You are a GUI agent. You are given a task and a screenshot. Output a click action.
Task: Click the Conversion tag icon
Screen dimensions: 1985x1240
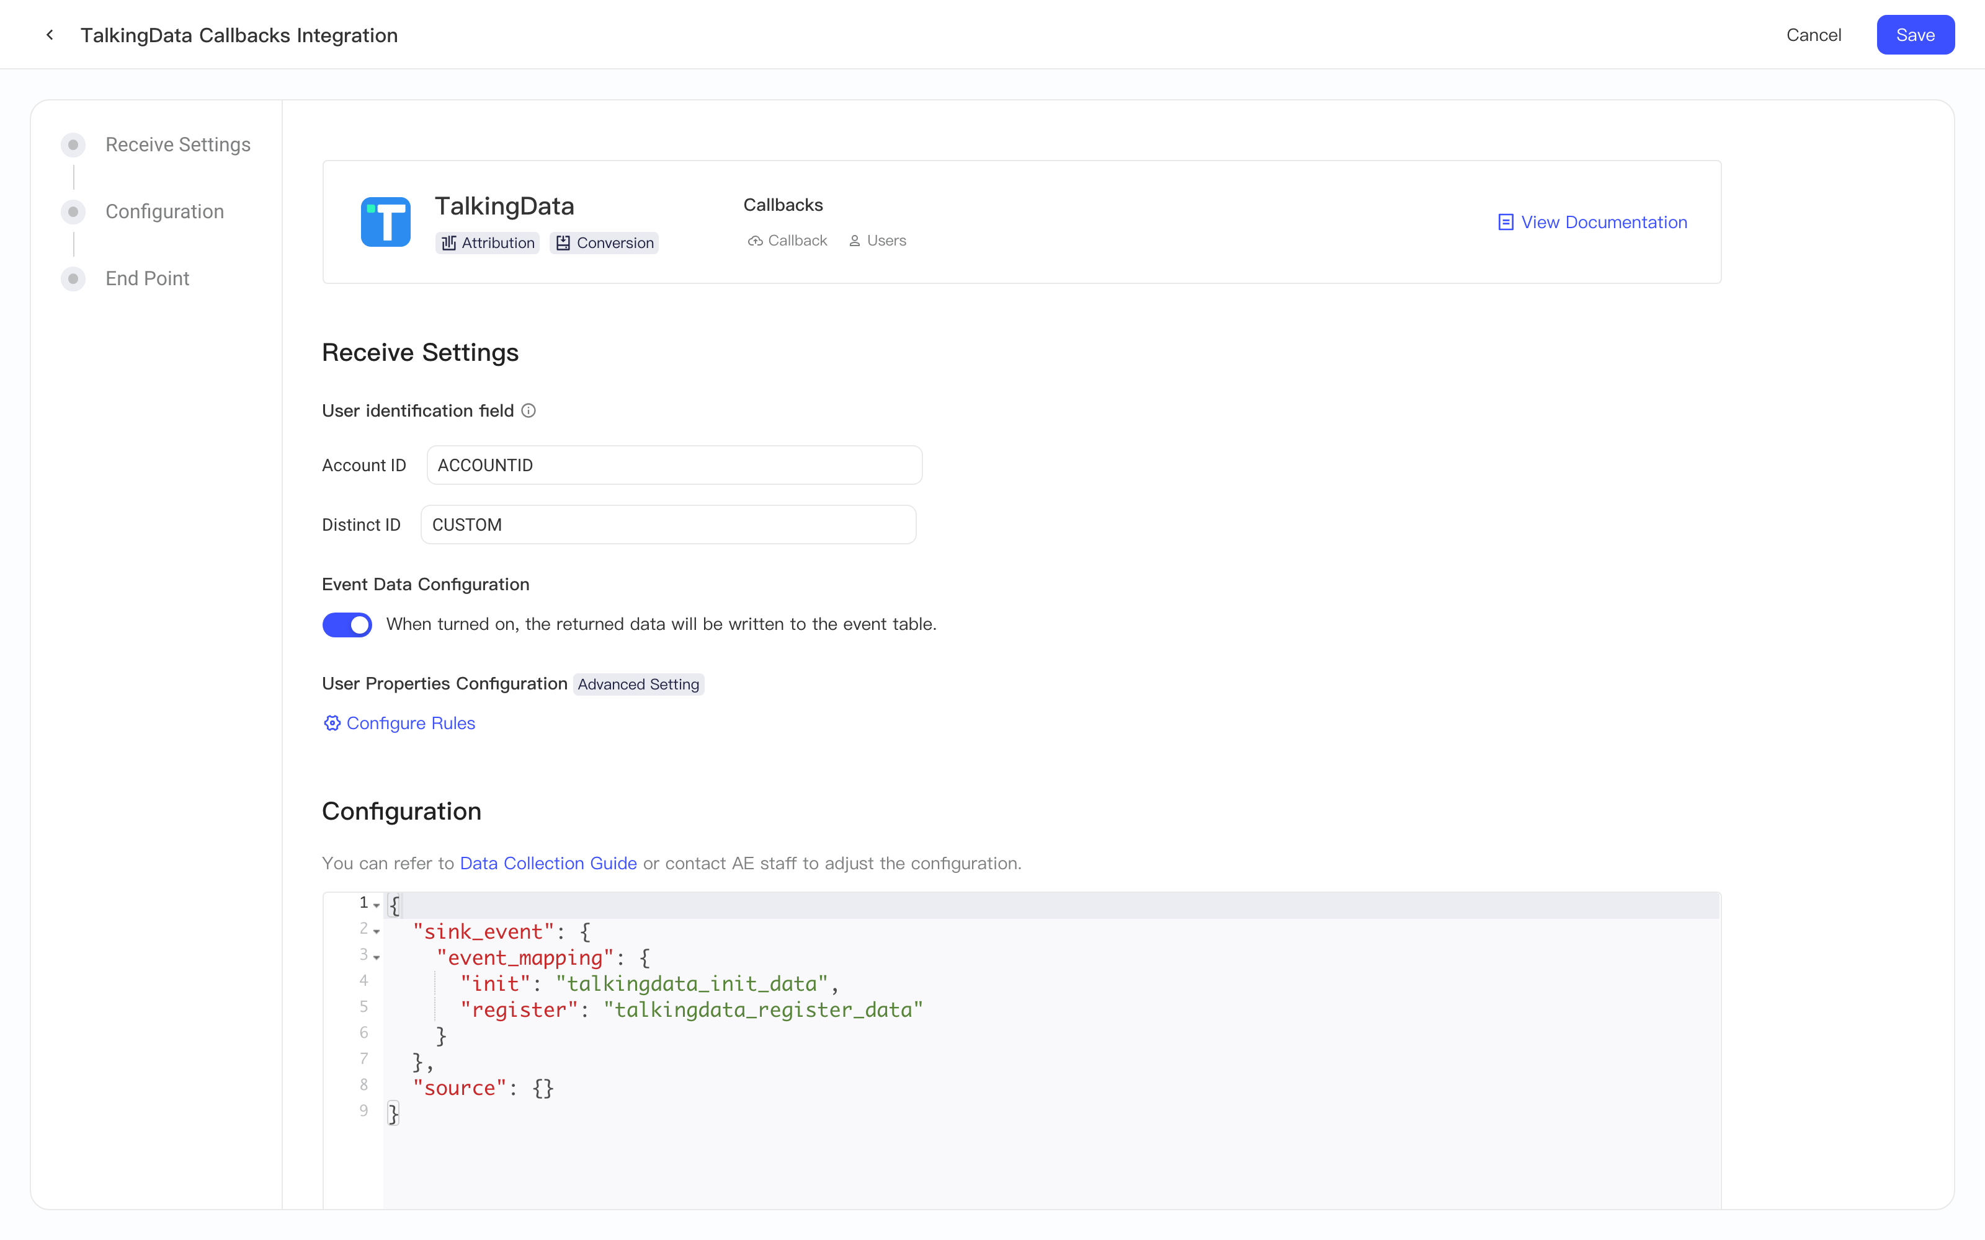tap(563, 243)
